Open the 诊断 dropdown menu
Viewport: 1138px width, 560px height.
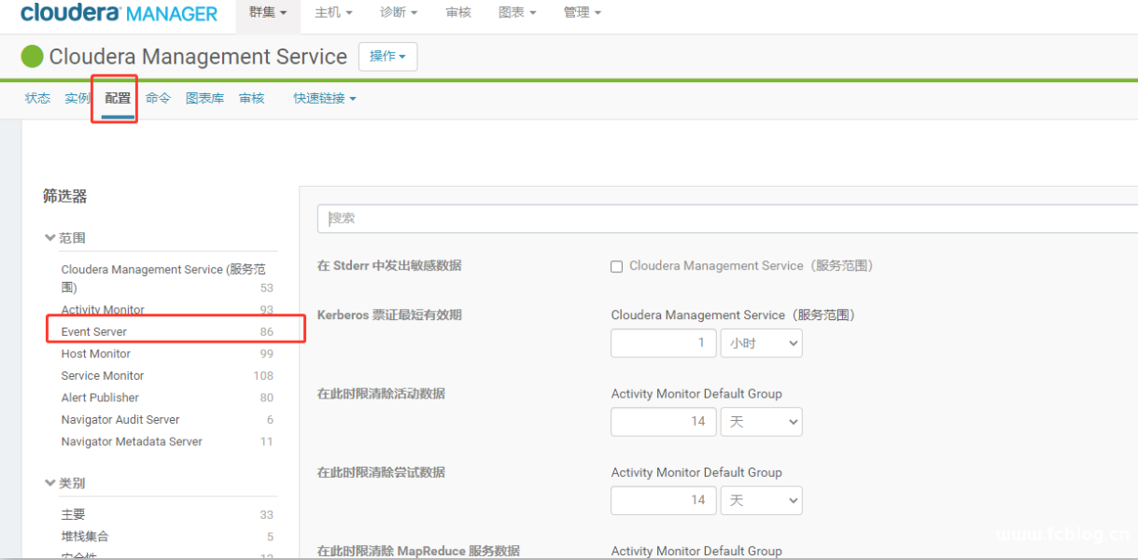[399, 13]
